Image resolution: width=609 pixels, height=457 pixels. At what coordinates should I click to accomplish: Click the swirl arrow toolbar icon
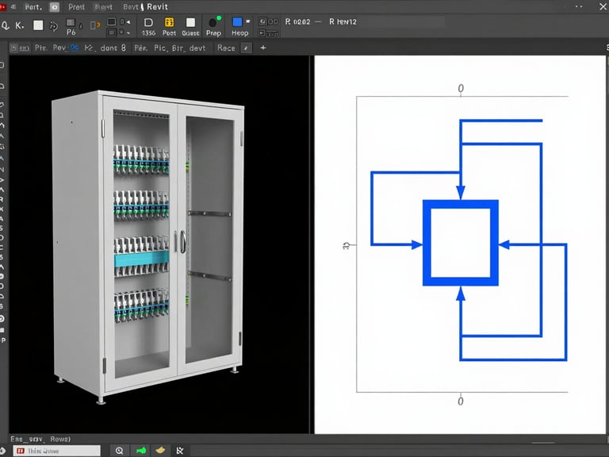point(54,26)
